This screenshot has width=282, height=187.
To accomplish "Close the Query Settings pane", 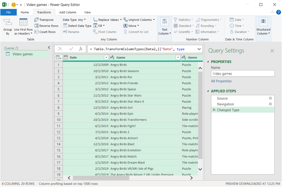I will click(x=272, y=51).
